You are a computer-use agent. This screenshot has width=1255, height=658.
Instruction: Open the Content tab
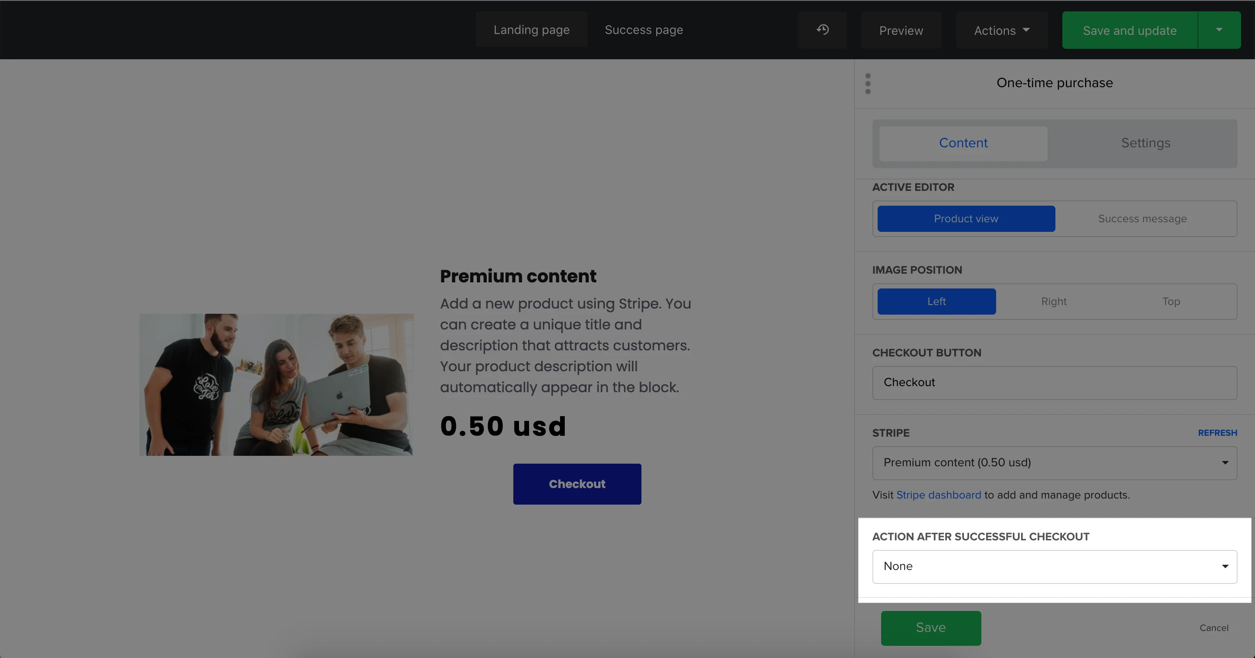point(963,143)
